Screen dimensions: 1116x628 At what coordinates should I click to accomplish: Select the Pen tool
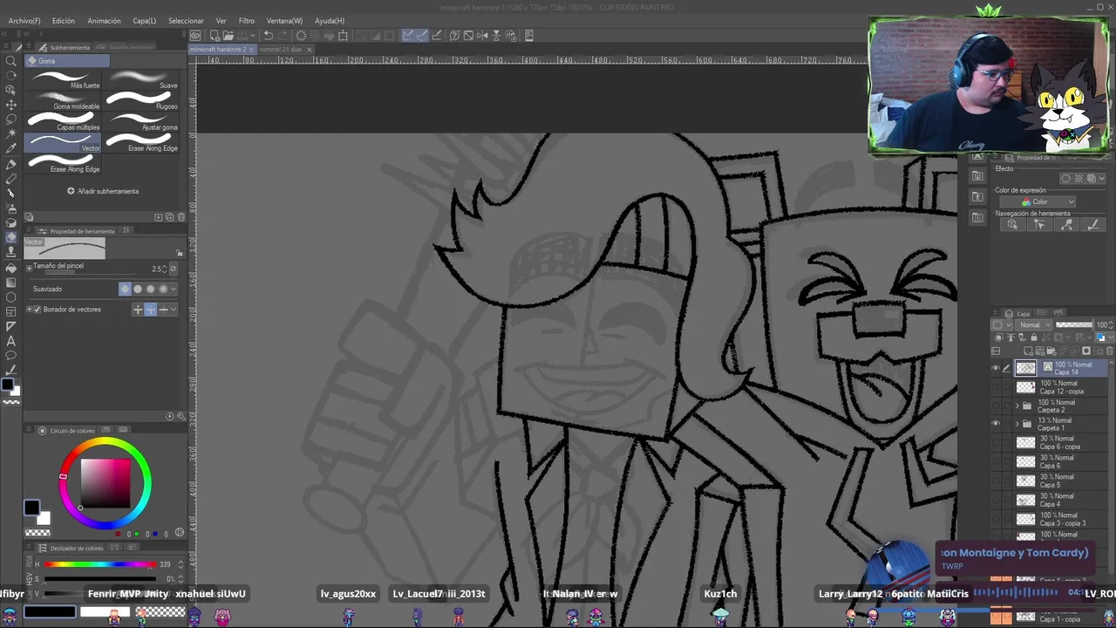click(11, 165)
